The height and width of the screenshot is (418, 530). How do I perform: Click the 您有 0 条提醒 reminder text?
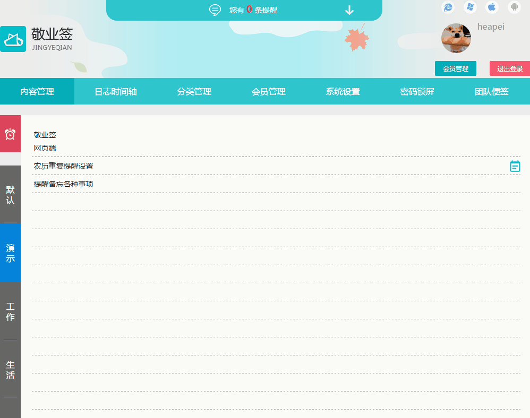tap(253, 10)
